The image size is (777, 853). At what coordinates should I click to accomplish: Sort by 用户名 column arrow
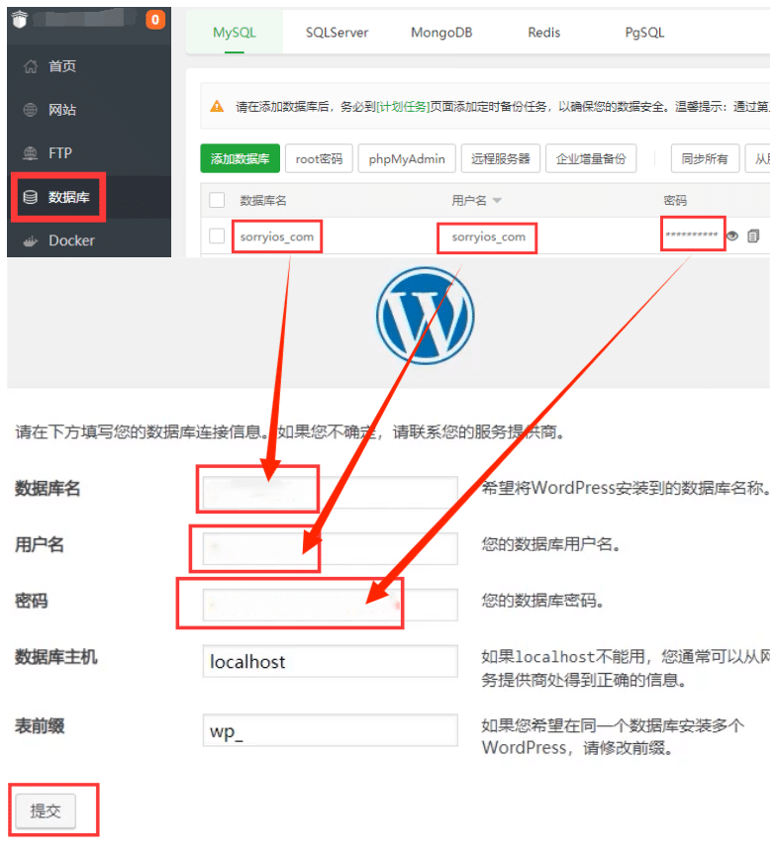(x=497, y=201)
